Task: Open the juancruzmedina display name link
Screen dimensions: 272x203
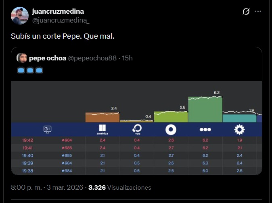Action: [x=58, y=11]
